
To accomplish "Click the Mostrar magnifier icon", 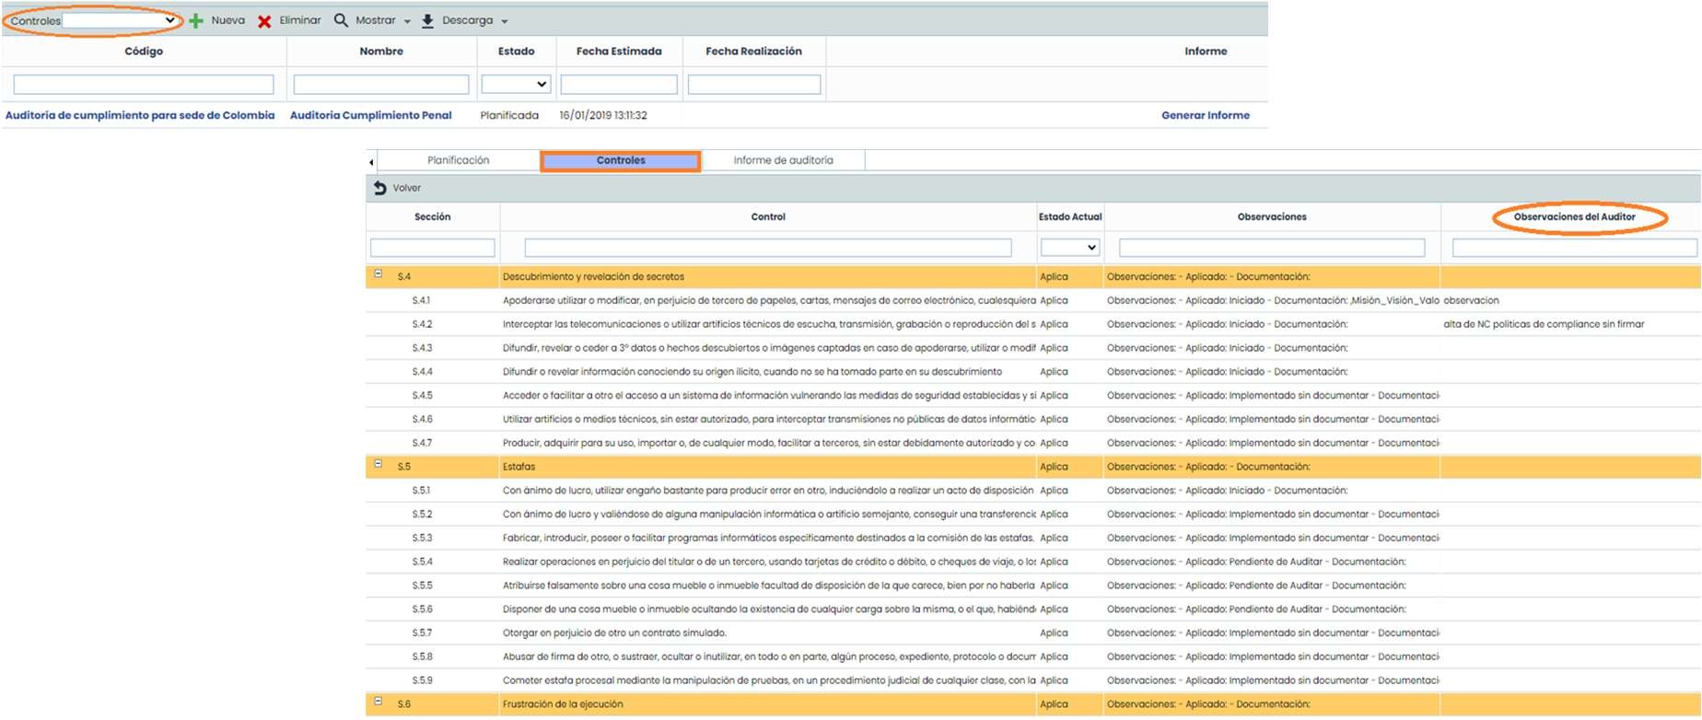I will coord(341,20).
